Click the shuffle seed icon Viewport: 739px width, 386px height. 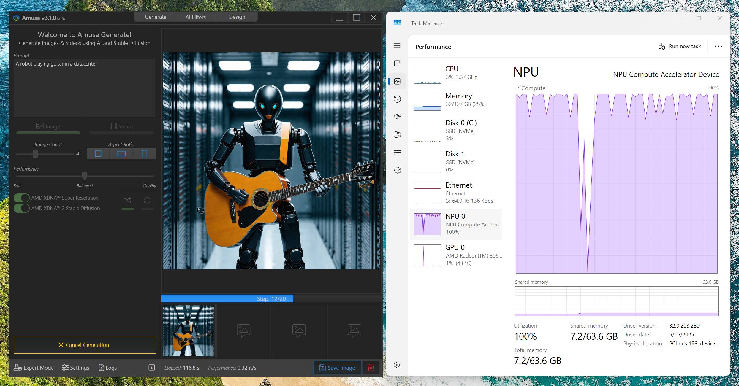[128, 200]
